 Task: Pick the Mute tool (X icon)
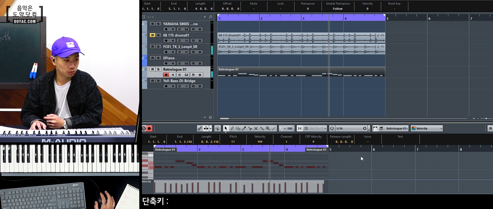click(x=256, y=128)
